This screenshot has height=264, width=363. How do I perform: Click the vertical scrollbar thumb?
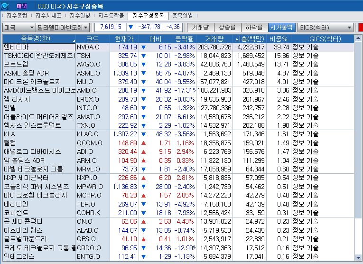pos(358,130)
